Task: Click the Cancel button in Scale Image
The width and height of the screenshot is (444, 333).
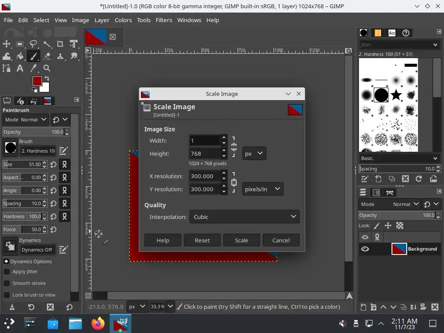Action: (x=281, y=240)
